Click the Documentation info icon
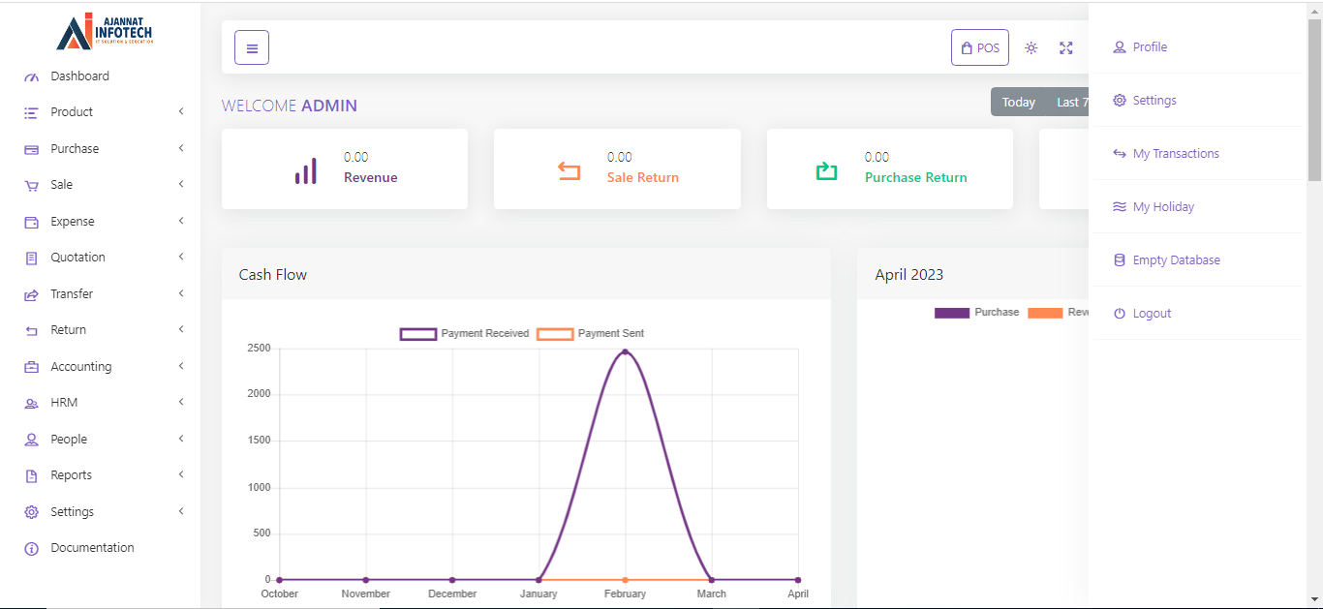1323x609 pixels. click(31, 548)
